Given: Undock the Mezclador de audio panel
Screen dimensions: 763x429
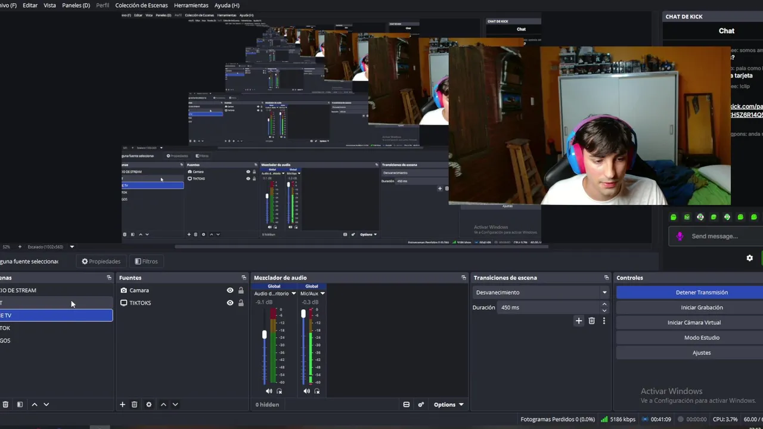Looking at the screenshot, I should pyautogui.click(x=463, y=278).
